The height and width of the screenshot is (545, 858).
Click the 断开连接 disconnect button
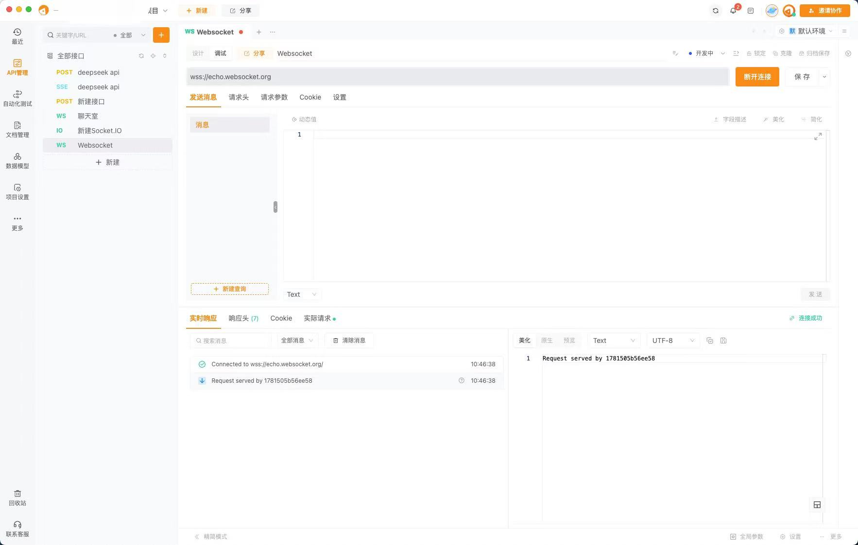[x=757, y=76]
